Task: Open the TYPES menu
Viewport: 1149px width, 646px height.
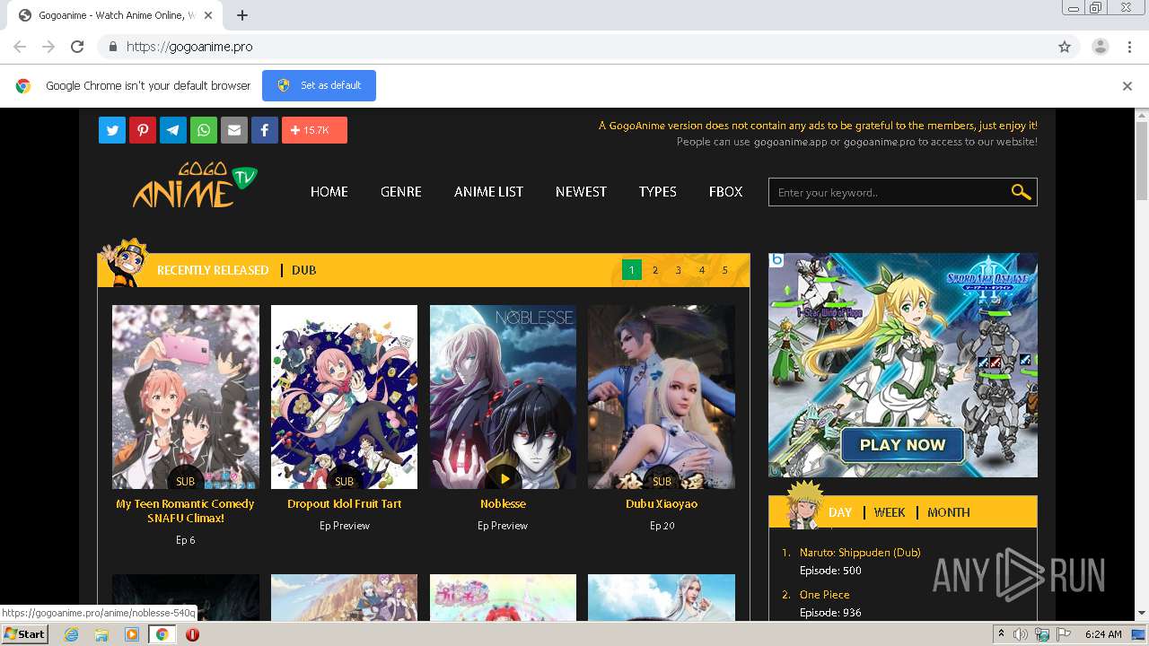Action: (658, 191)
